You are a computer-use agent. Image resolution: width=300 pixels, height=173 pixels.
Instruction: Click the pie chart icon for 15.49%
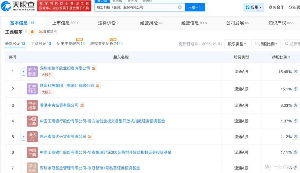click(296, 72)
